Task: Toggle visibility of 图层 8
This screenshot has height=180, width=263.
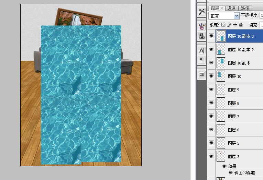Action: 211,103
